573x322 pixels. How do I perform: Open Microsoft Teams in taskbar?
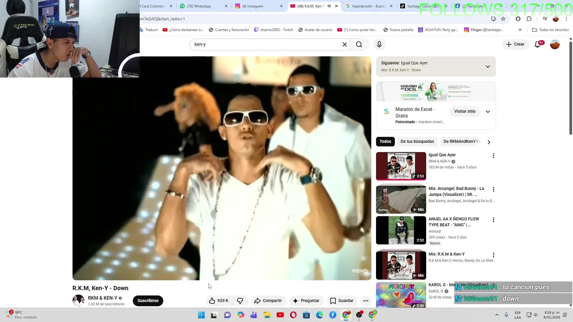click(x=254, y=315)
